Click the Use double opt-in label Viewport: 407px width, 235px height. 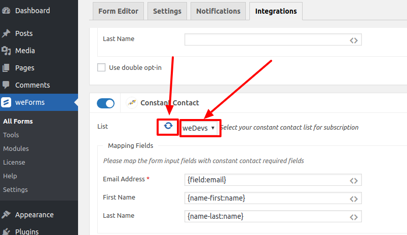tap(135, 67)
